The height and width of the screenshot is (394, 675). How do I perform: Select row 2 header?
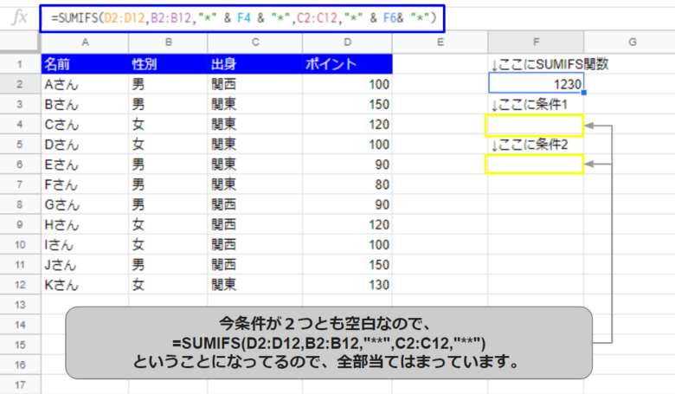click(x=20, y=84)
